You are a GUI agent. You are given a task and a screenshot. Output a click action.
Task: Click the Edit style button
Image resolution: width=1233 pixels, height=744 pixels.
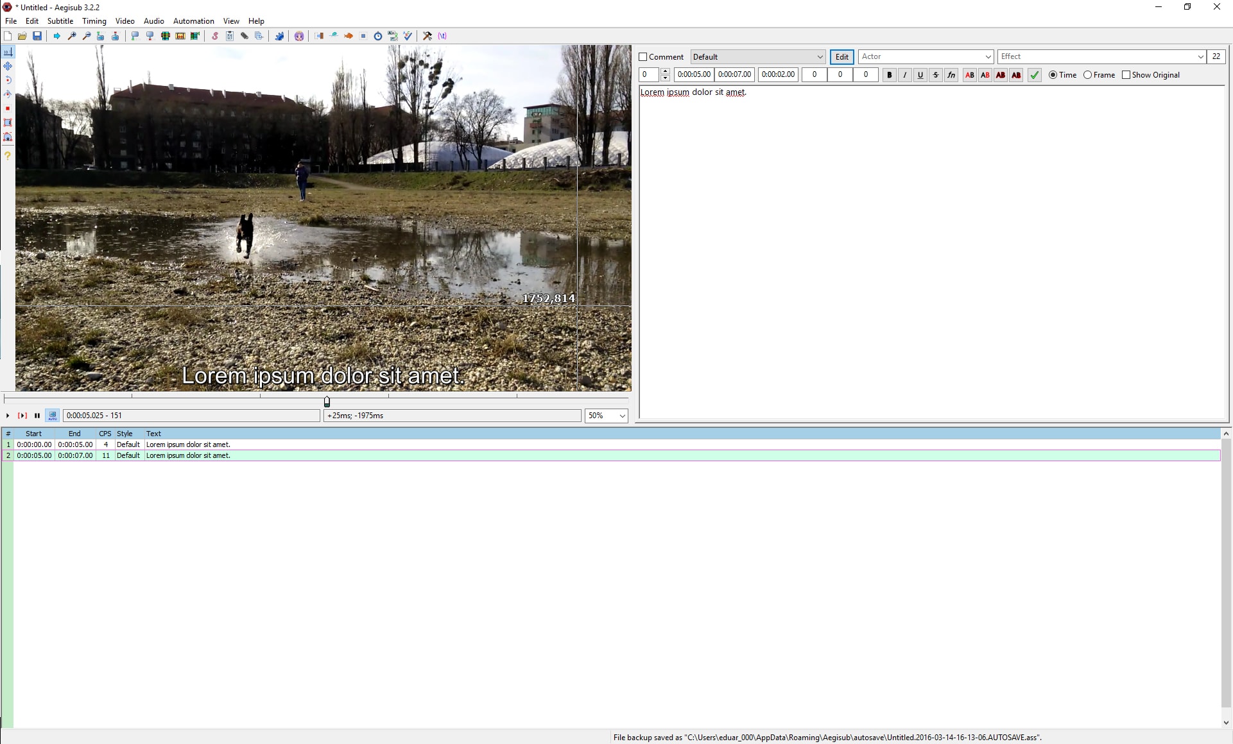(x=841, y=57)
